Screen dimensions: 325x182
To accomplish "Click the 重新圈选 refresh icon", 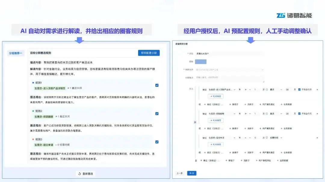I will [79, 174].
